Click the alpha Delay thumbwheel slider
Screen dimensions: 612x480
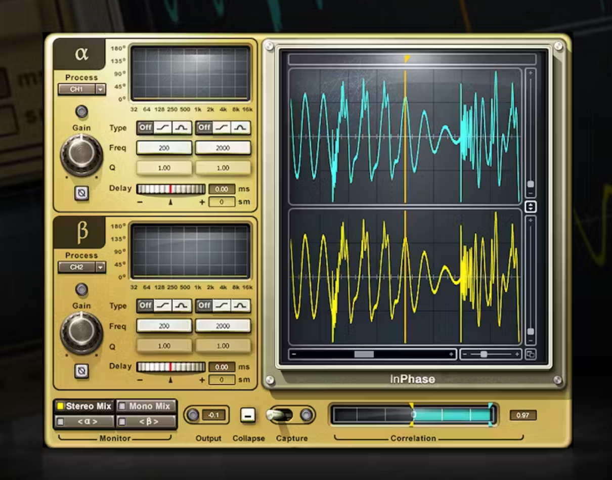(171, 189)
